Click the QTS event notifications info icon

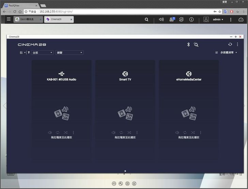[191, 20]
